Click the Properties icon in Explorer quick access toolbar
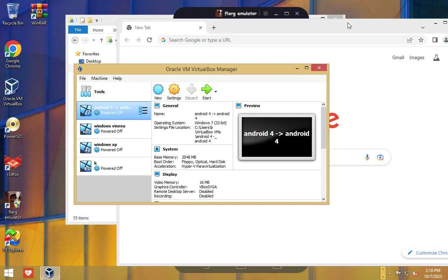Viewport: 448px width, 280px height. (x=83, y=20)
